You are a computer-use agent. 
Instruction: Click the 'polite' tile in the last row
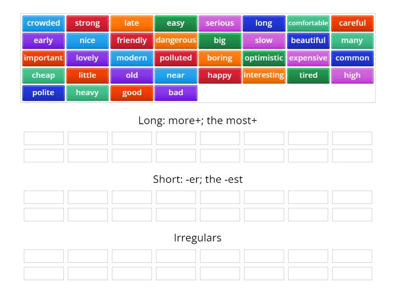click(x=43, y=93)
